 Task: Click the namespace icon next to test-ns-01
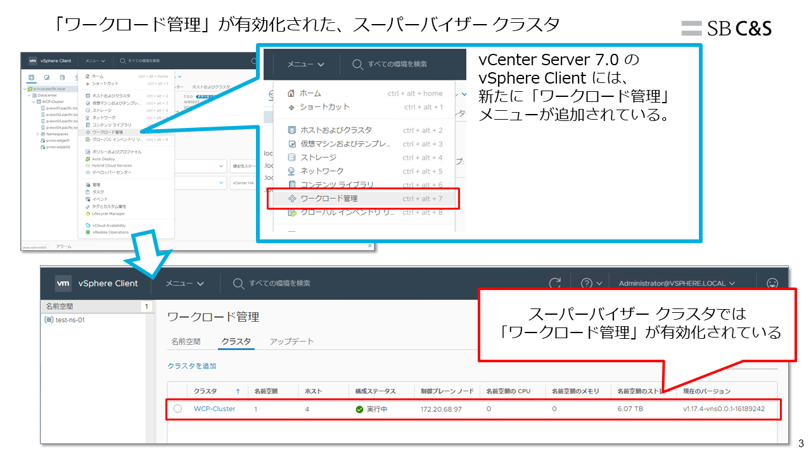tap(49, 320)
